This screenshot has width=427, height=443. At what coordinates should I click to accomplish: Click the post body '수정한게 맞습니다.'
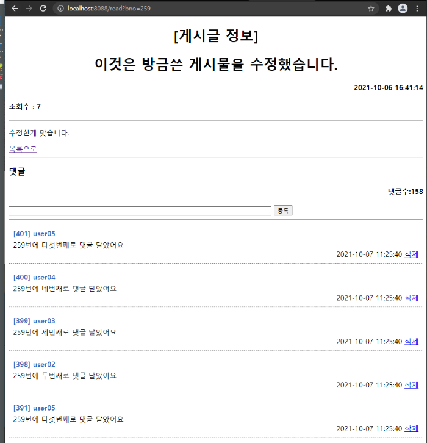coord(39,133)
